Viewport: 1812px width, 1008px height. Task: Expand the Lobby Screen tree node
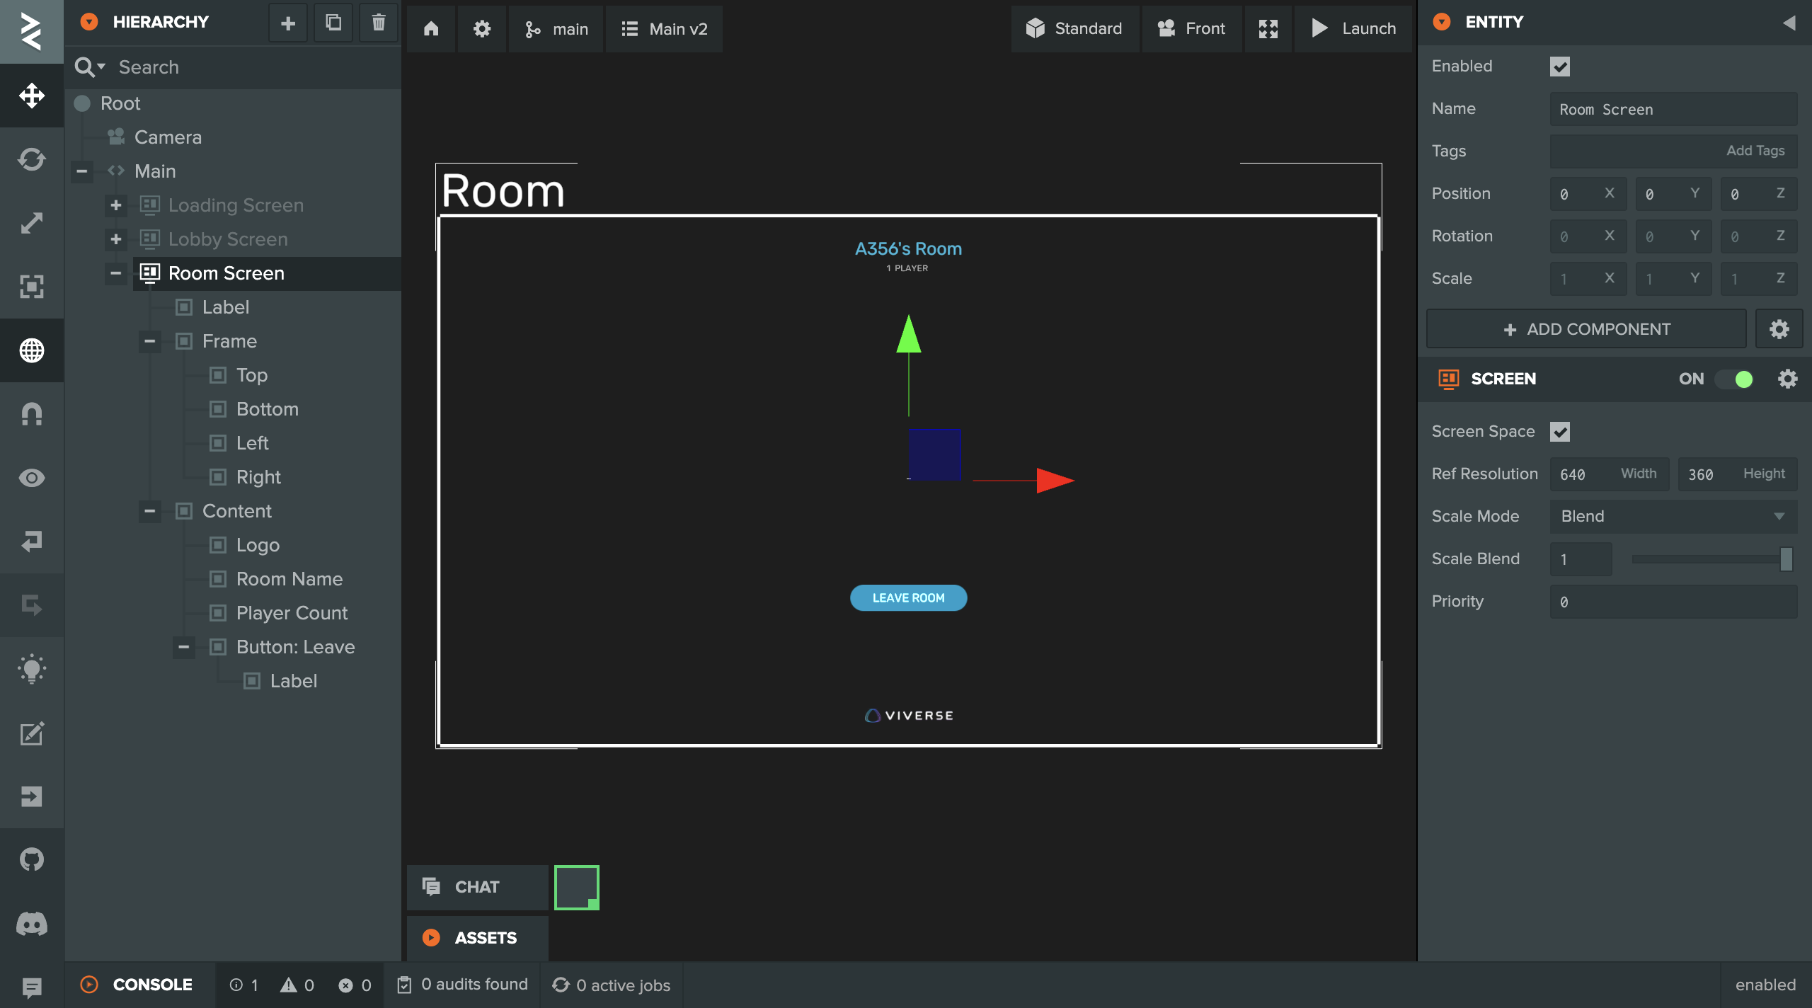[116, 239]
